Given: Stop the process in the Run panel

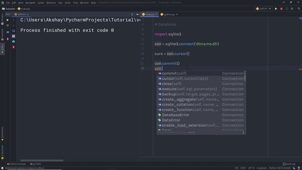Looking at the screenshot, I should tap(8, 25).
